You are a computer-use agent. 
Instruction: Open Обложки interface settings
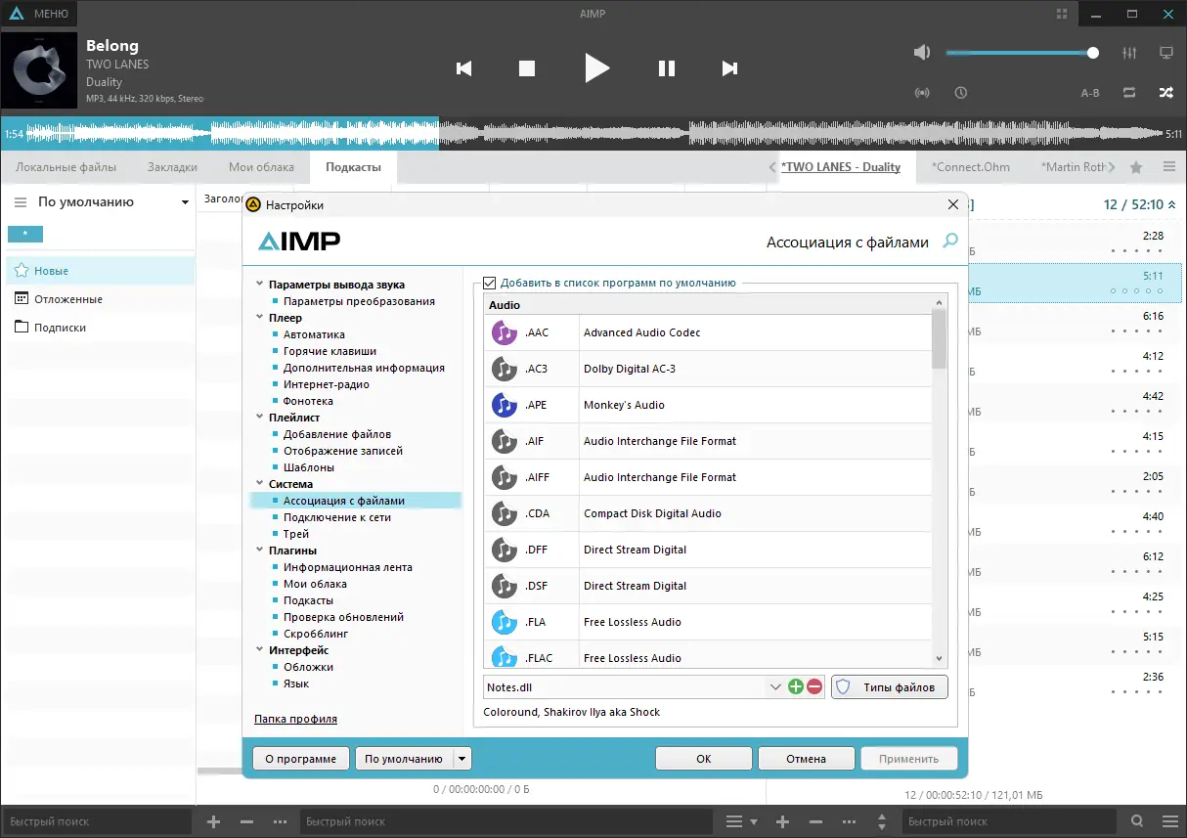tap(308, 667)
